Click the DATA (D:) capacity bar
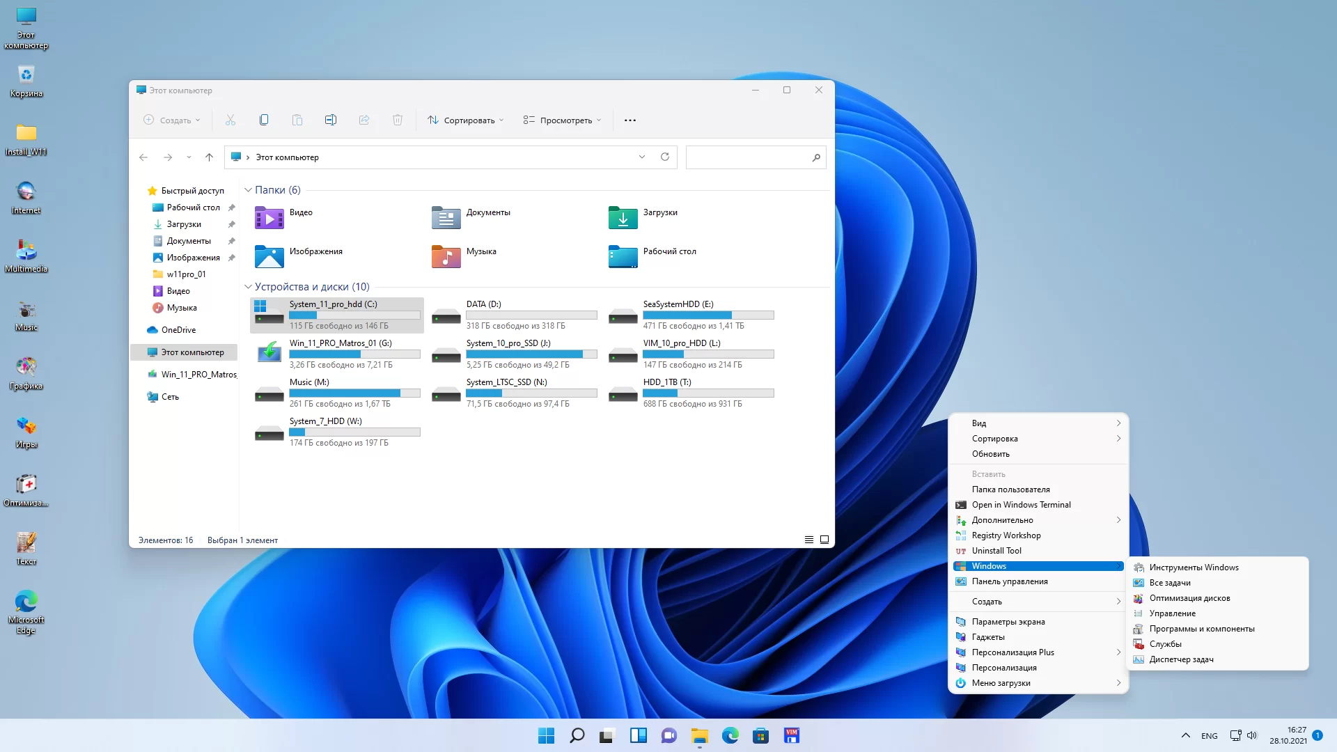Image resolution: width=1337 pixels, height=752 pixels. [531, 315]
